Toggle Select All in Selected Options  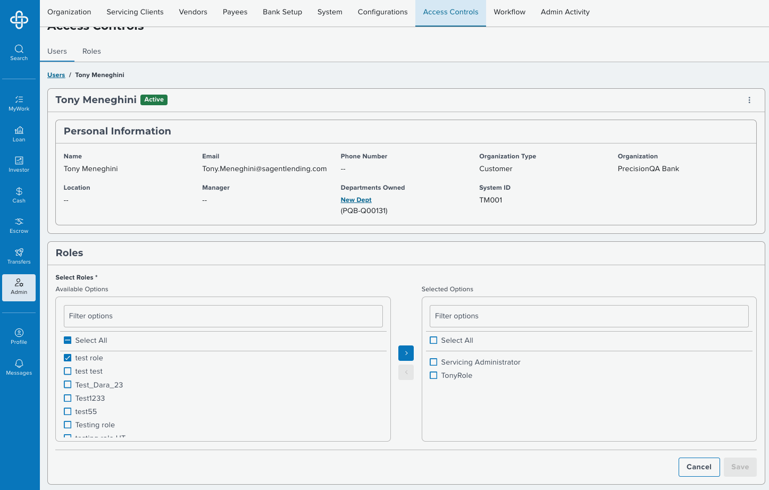433,340
